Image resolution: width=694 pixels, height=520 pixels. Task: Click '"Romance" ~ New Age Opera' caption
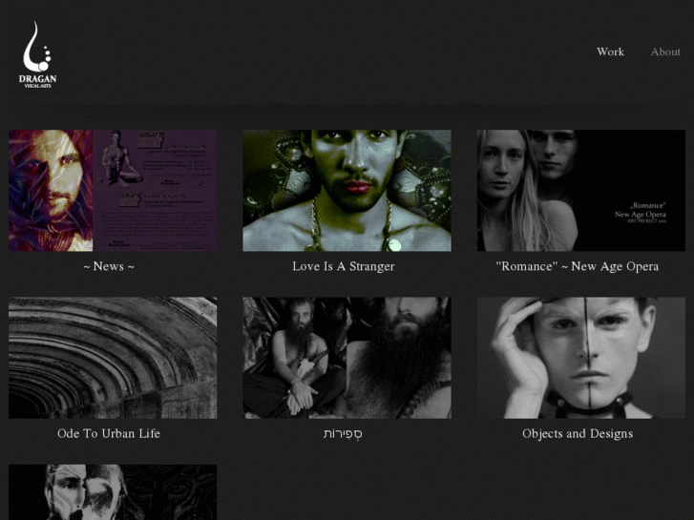[x=578, y=266]
